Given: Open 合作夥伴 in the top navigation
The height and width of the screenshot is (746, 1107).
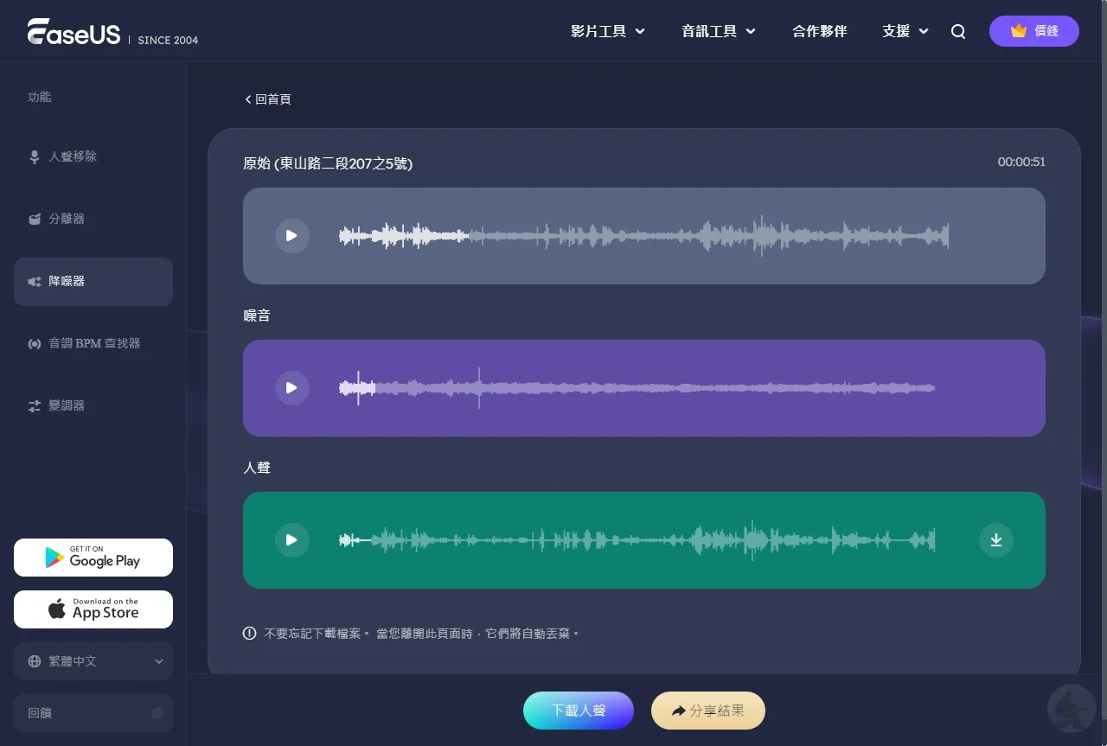Looking at the screenshot, I should [x=820, y=31].
